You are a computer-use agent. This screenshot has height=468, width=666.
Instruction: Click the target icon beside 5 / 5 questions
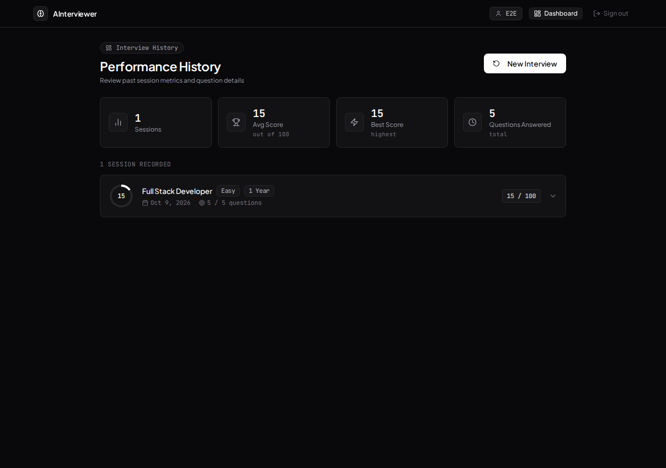[202, 203]
